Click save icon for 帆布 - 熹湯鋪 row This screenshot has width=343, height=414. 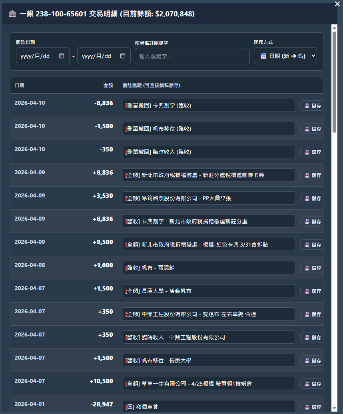pyautogui.click(x=307, y=268)
